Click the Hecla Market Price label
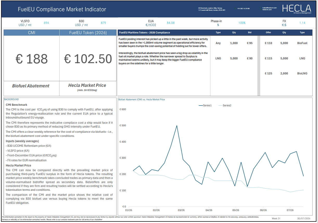The height and width of the screenshot is (223, 318). pyautogui.click(x=87, y=85)
